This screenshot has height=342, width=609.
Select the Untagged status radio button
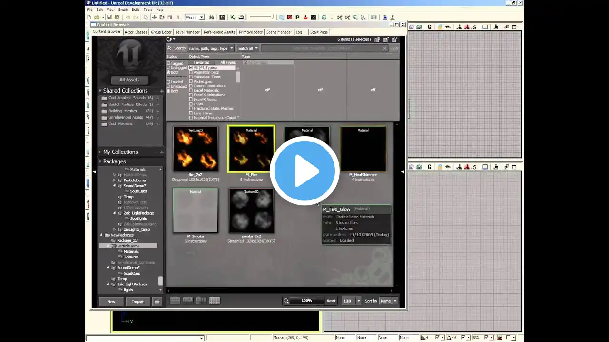pos(168,68)
